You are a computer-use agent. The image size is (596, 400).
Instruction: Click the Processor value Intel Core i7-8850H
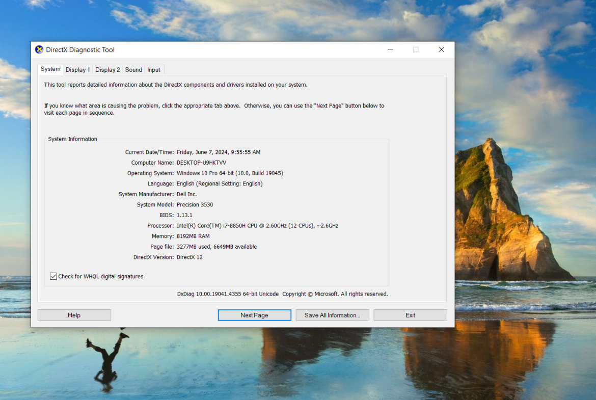pos(257,226)
